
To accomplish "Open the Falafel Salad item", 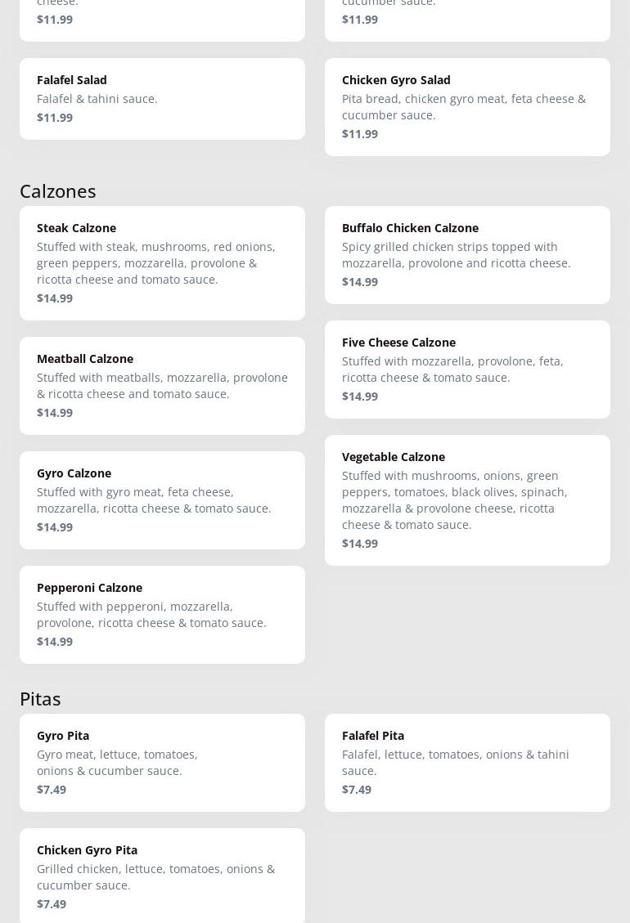I will pos(162,98).
